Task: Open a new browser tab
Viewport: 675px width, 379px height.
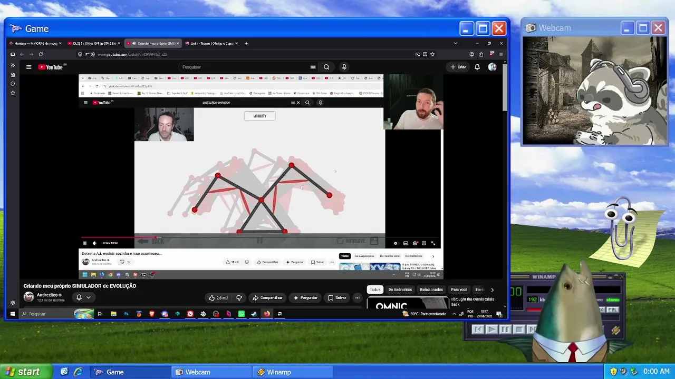Action: (246, 43)
